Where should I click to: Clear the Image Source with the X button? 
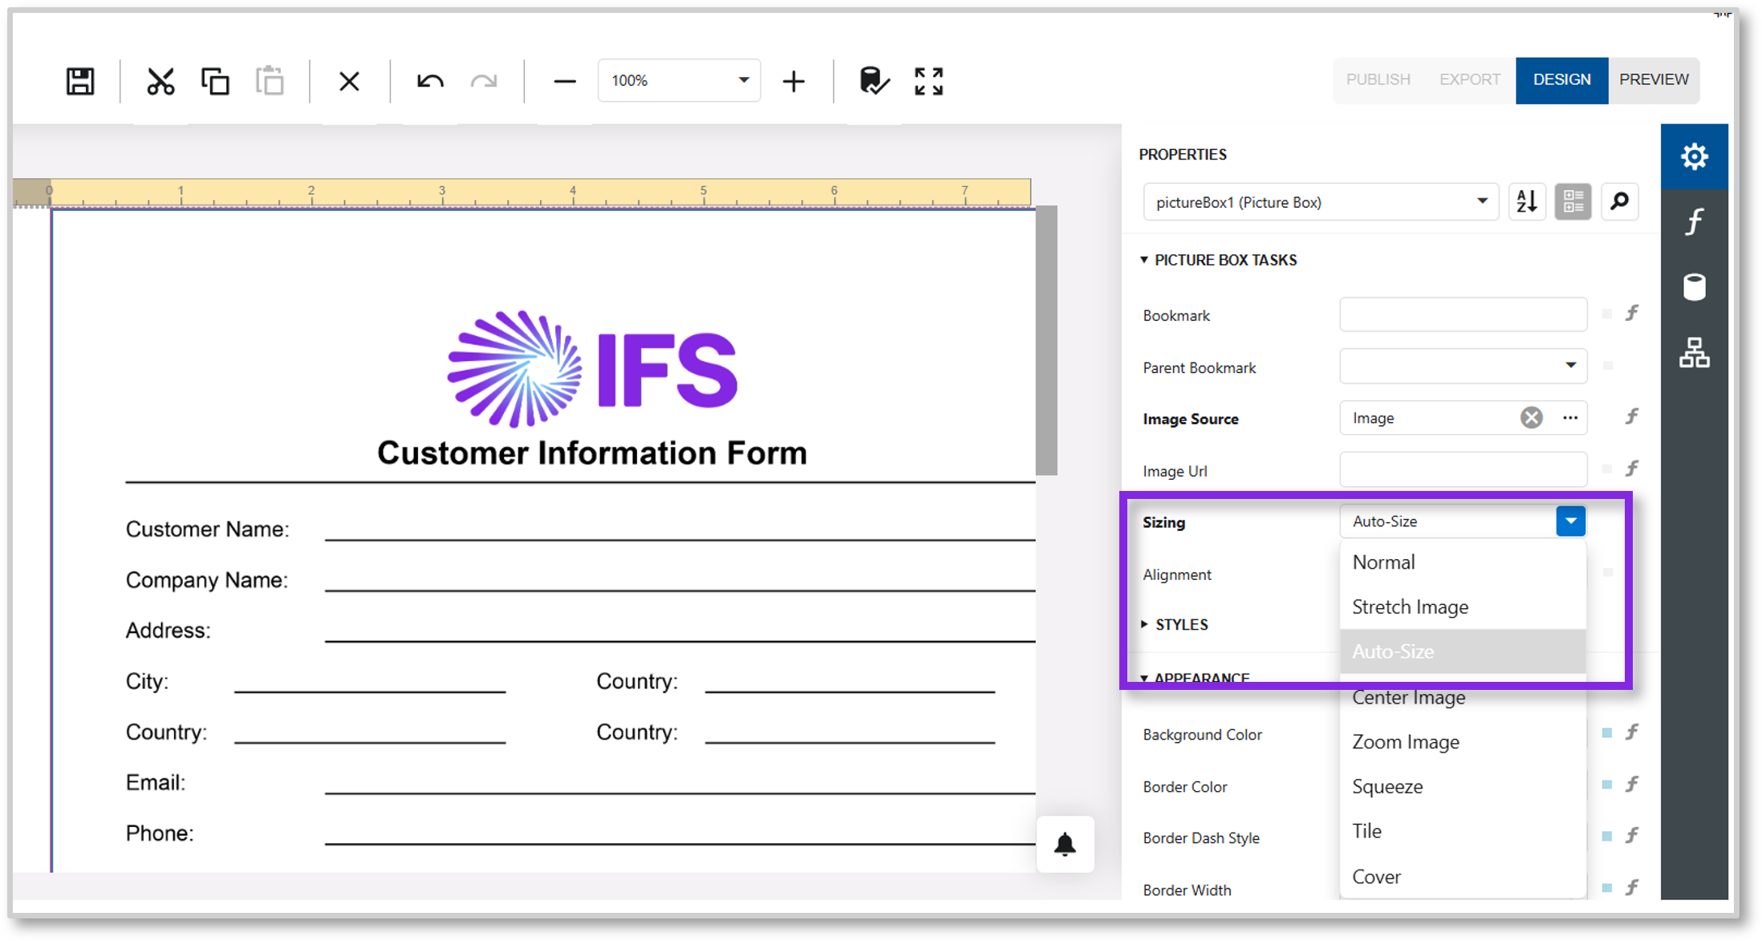[1531, 417]
